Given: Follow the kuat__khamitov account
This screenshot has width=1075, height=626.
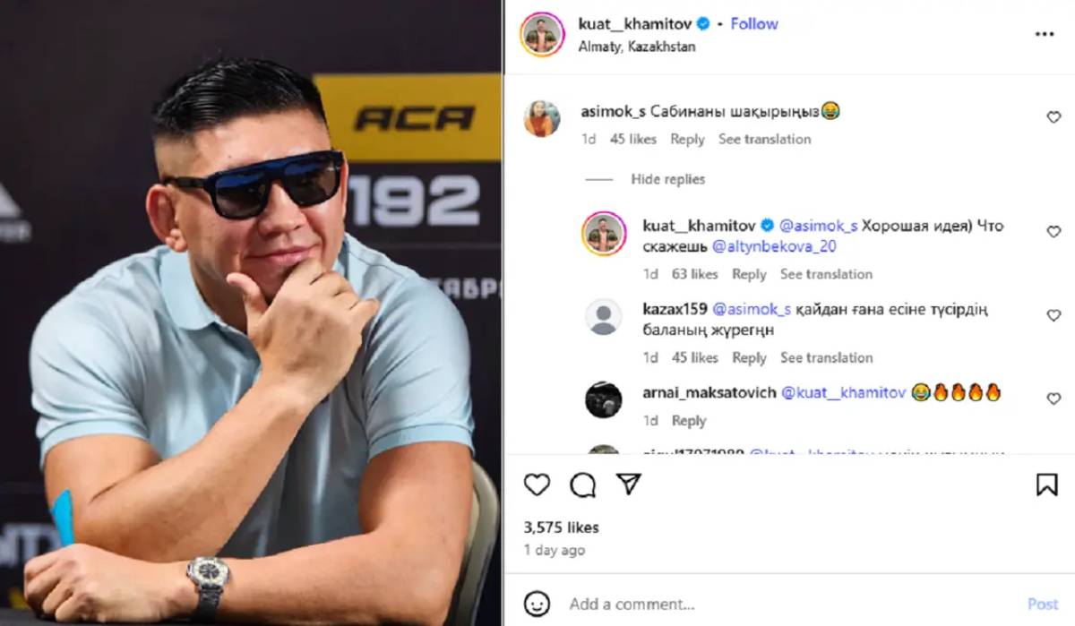Looking at the screenshot, I should click(x=754, y=24).
